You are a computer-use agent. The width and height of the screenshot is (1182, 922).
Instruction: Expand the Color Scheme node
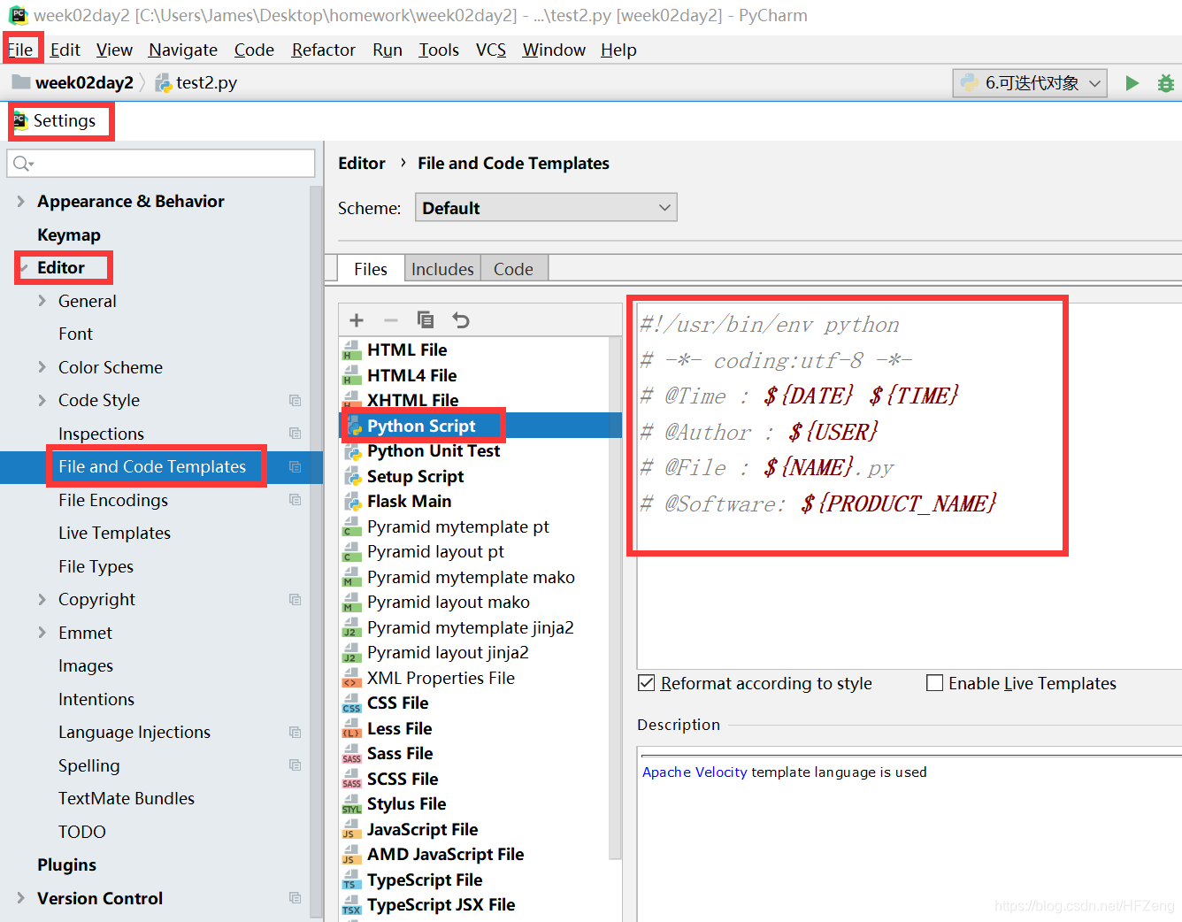coord(42,367)
